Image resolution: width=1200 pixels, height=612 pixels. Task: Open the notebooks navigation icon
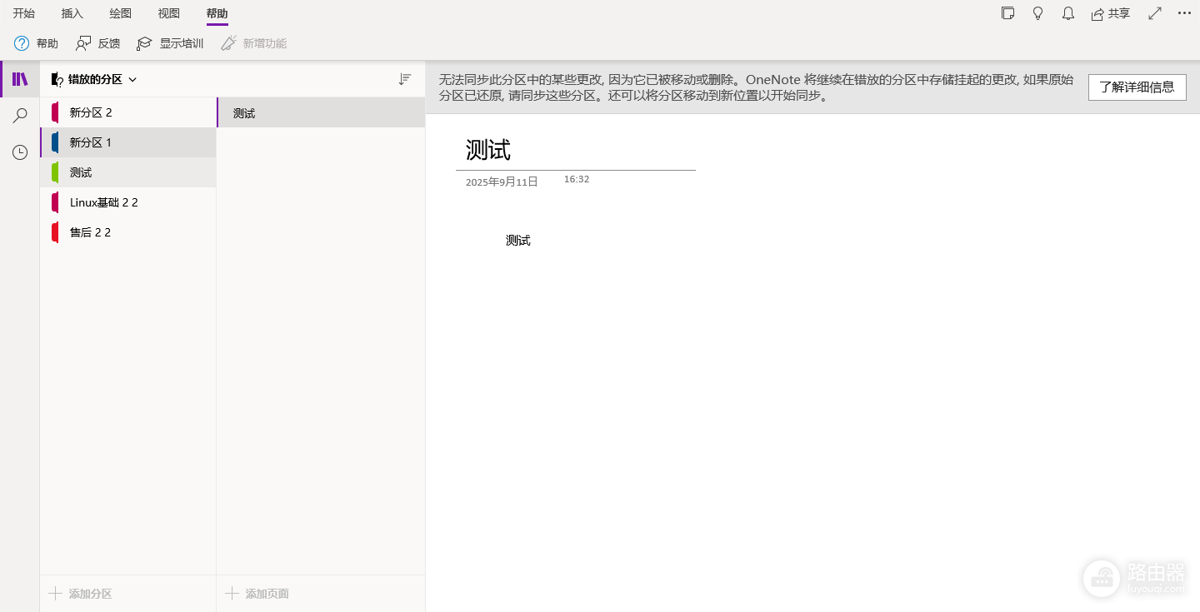pos(20,79)
